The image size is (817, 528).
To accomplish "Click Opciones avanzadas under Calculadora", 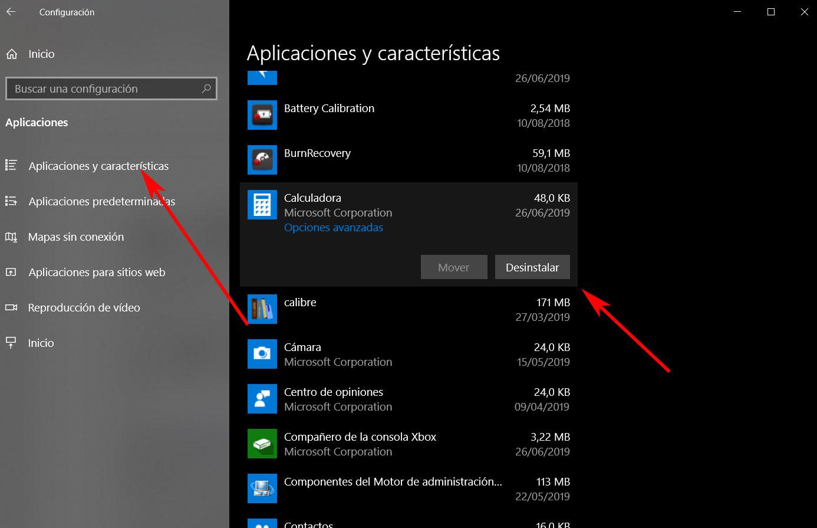I will 334,227.
